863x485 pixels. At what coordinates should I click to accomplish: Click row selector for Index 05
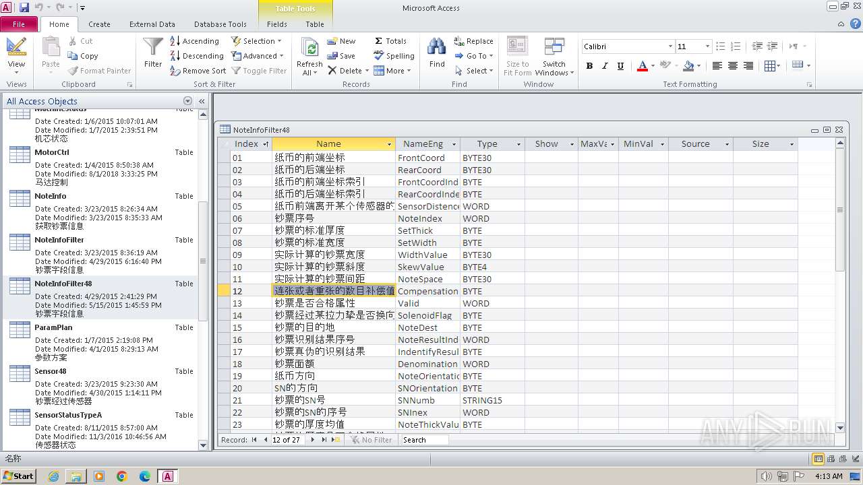223,206
